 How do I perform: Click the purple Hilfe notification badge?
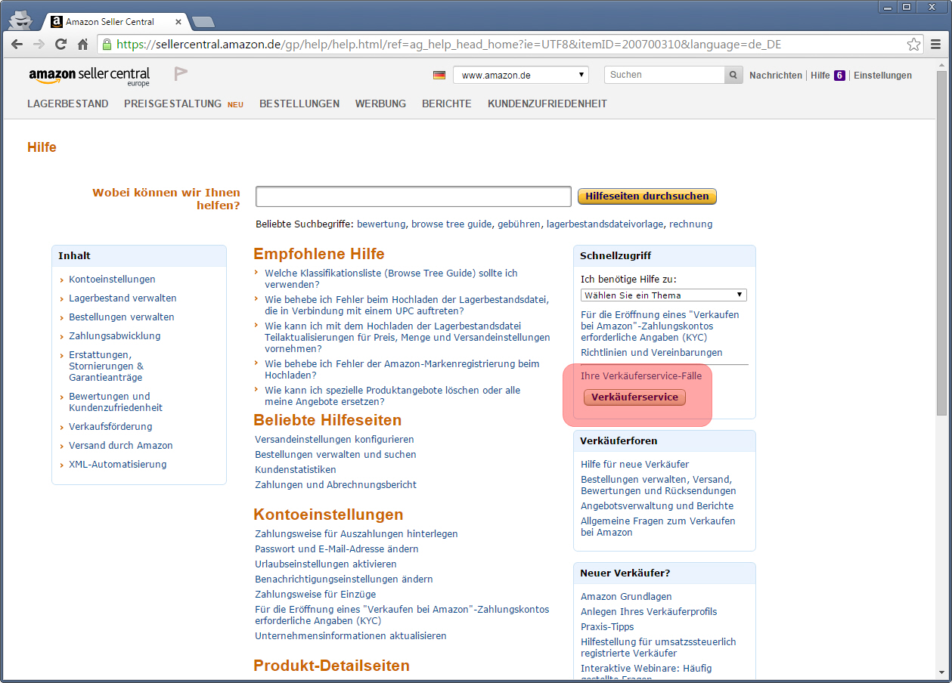(839, 76)
